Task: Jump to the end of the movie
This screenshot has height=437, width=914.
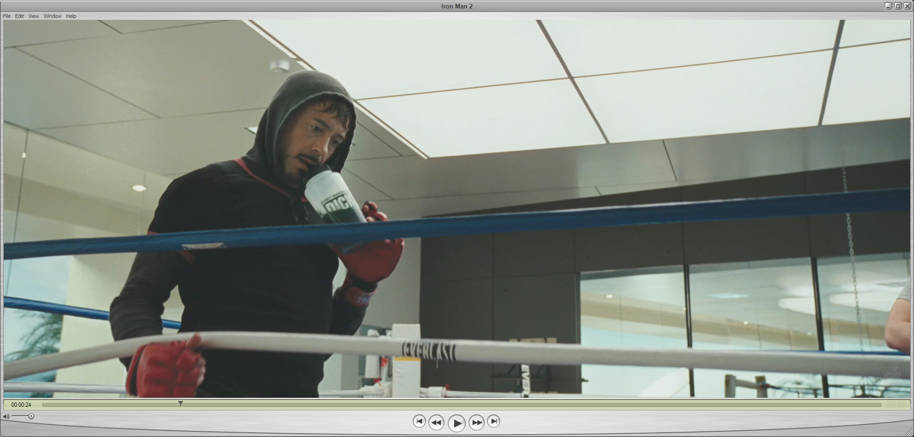Action: 493,421
